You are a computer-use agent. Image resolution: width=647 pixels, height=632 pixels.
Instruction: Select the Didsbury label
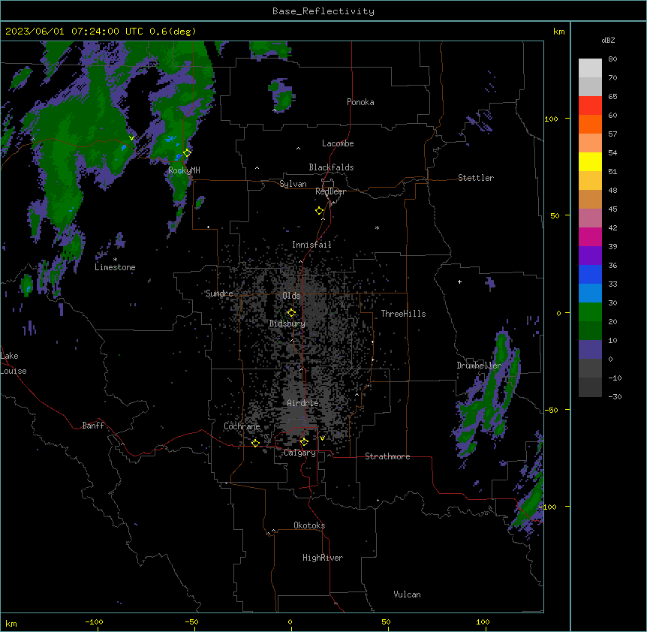coord(287,324)
